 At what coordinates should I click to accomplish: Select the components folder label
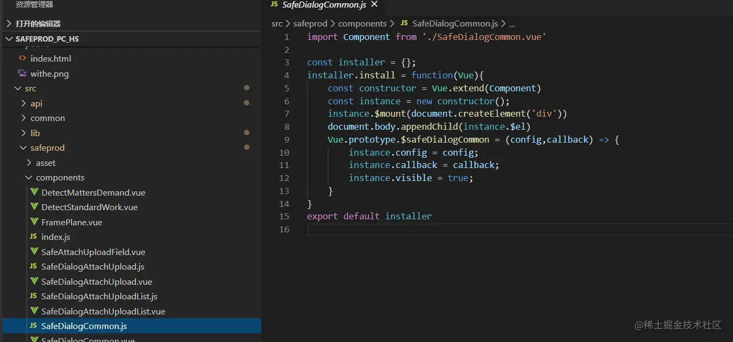click(x=60, y=177)
